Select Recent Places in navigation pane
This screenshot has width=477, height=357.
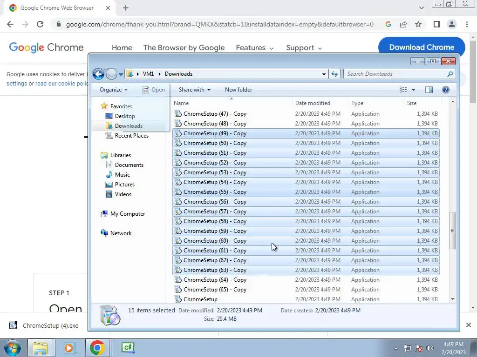132,136
